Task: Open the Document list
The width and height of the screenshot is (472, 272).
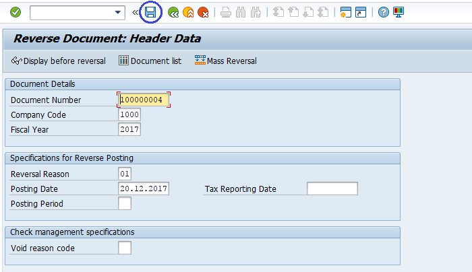Action: point(150,61)
